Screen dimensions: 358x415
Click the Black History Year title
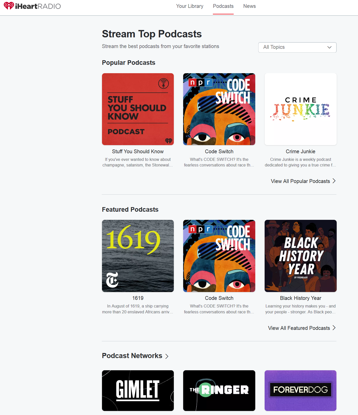click(x=301, y=298)
